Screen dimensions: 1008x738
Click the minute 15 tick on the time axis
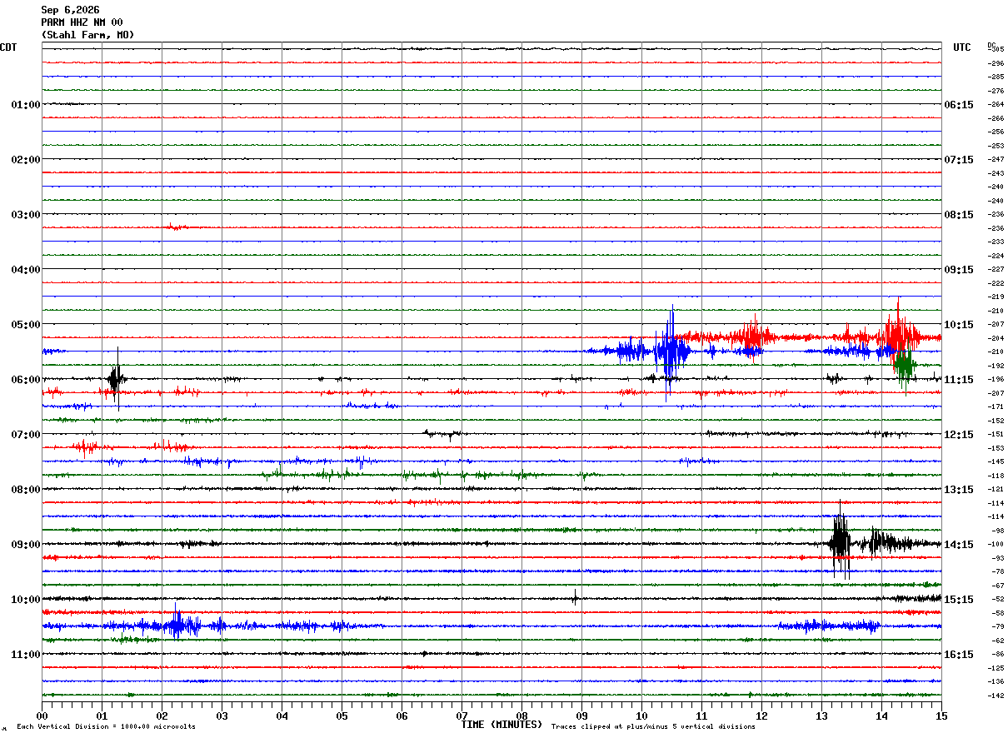pyautogui.click(x=941, y=716)
